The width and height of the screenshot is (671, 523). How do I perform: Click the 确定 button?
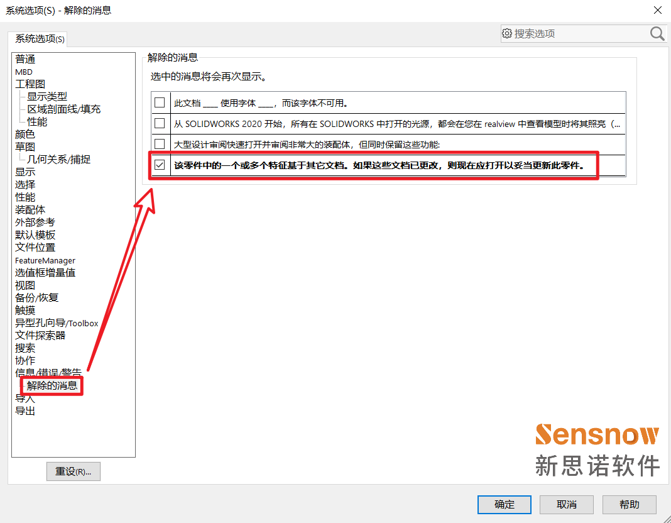point(504,504)
